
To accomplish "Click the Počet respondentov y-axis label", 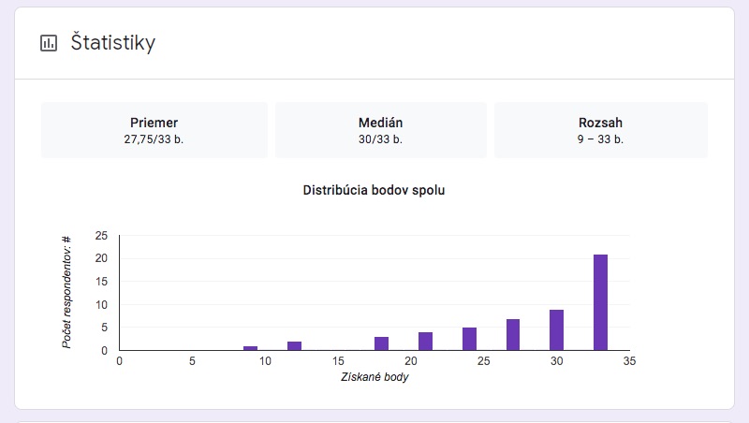I will point(66,292).
